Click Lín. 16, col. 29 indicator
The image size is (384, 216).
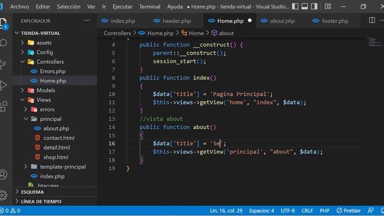[x=226, y=211]
